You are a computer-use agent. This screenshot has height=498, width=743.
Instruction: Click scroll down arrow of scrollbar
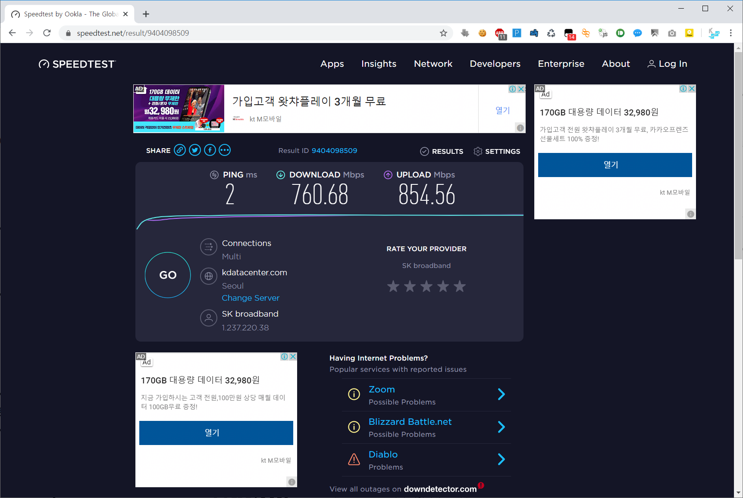(x=738, y=493)
